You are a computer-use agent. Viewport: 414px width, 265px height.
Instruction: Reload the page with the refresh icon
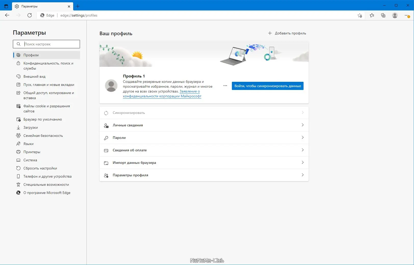pyautogui.click(x=30, y=15)
